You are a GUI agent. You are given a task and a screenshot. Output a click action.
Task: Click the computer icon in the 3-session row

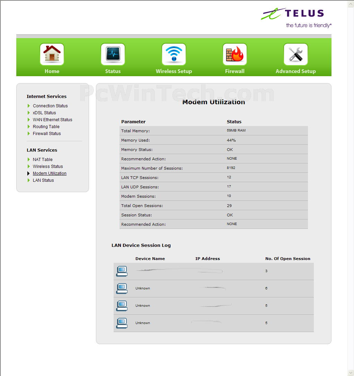[x=122, y=271]
